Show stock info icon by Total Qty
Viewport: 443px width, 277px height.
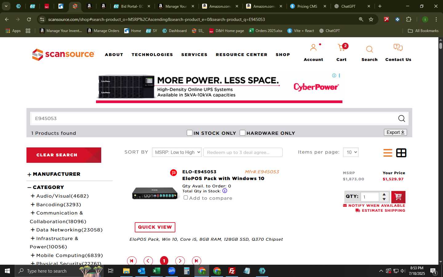(x=225, y=191)
